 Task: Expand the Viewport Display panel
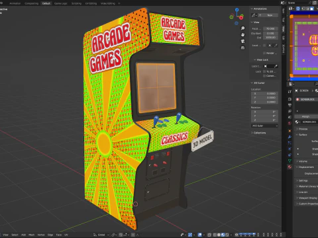tap(307, 198)
